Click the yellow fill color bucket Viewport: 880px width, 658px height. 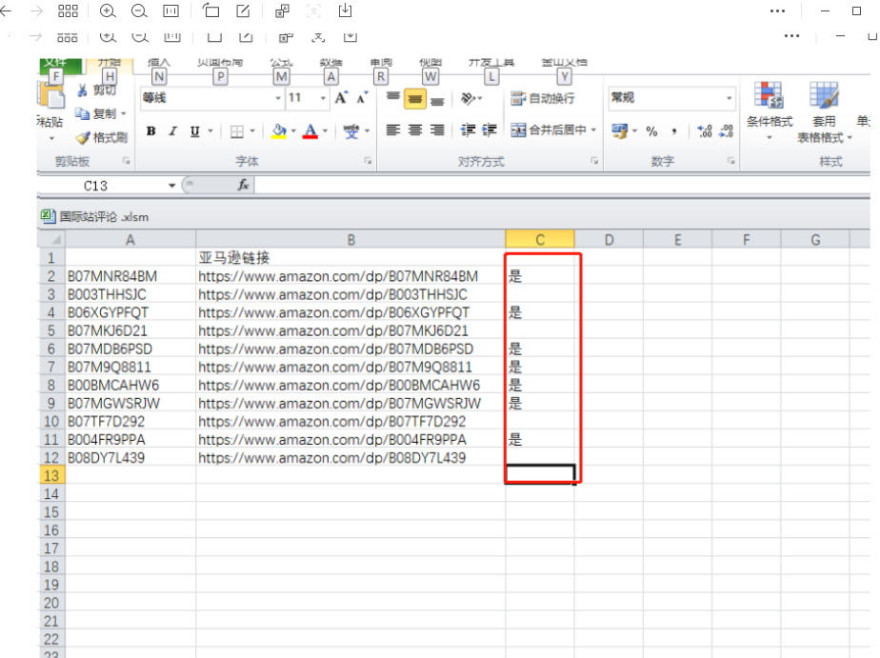278,131
